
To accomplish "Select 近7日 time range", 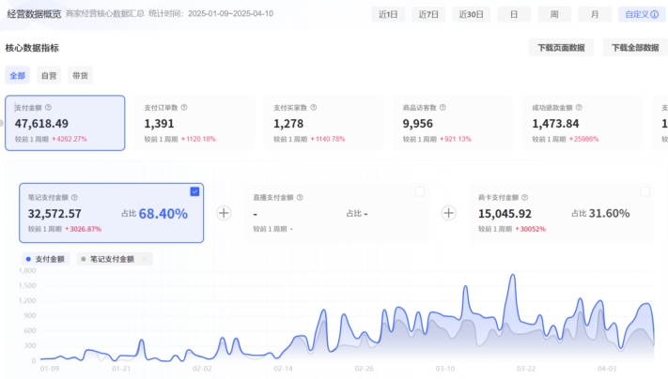I will [428, 14].
